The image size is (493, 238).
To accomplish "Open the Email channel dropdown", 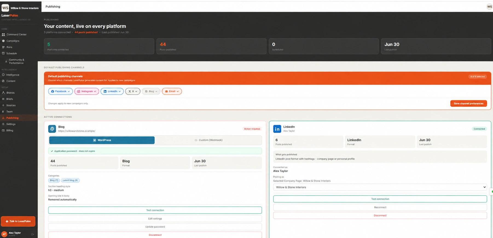I will [172, 91].
